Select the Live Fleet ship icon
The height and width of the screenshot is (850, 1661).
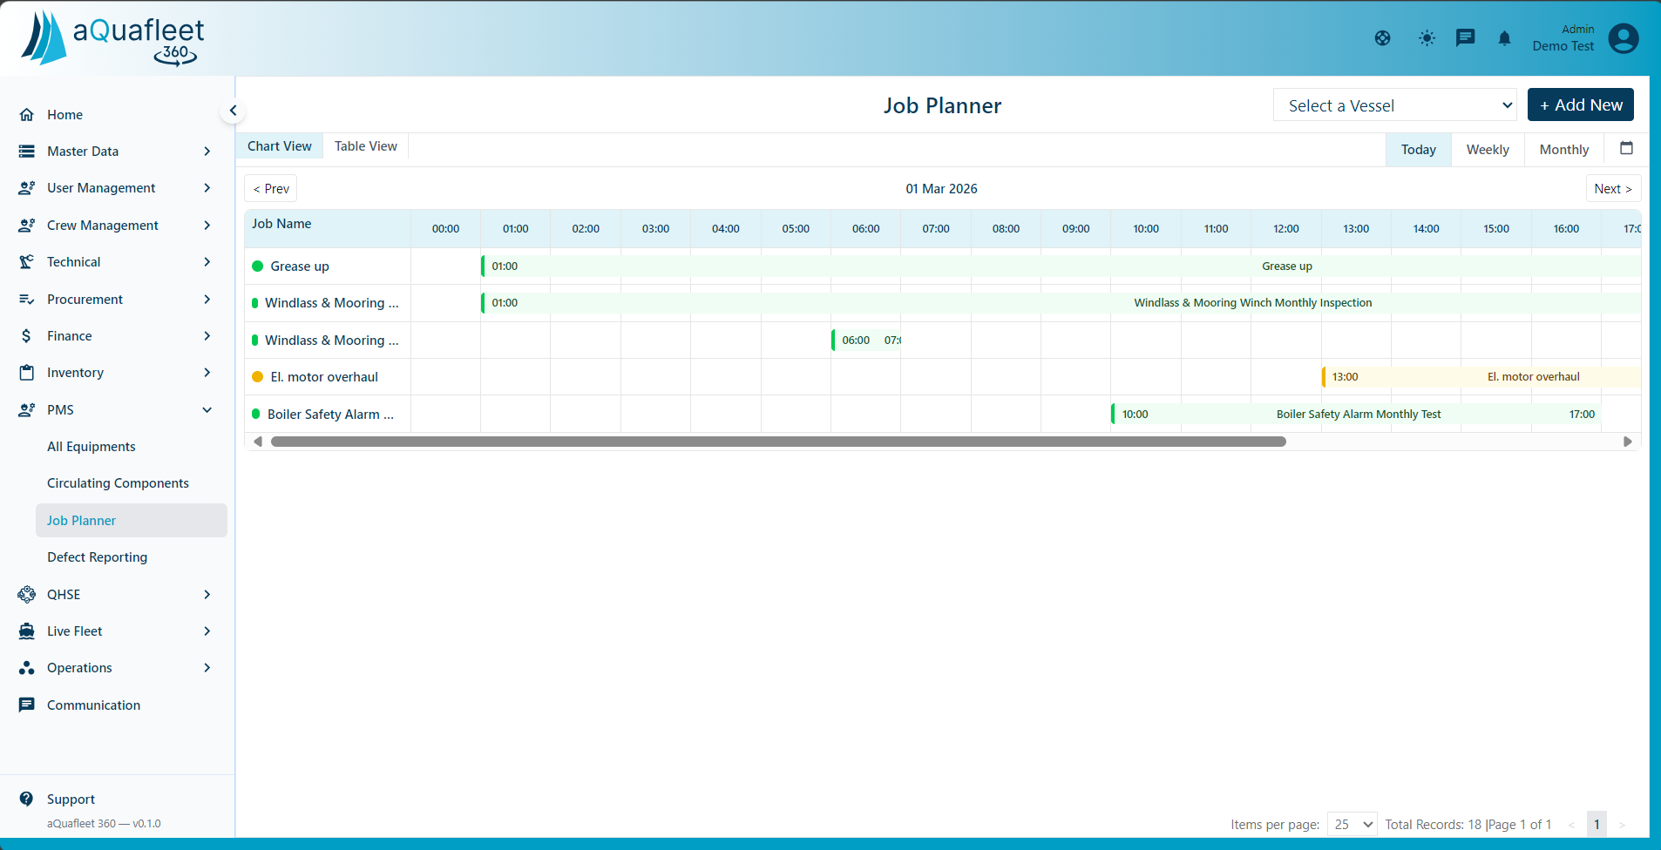point(27,631)
